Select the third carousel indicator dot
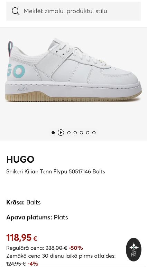 pos(69,133)
